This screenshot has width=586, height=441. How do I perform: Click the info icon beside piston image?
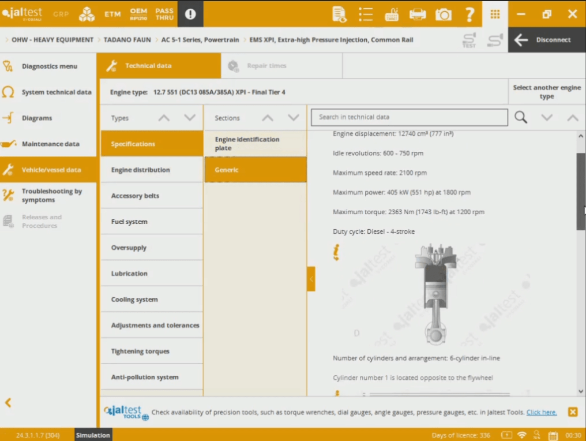336,252
